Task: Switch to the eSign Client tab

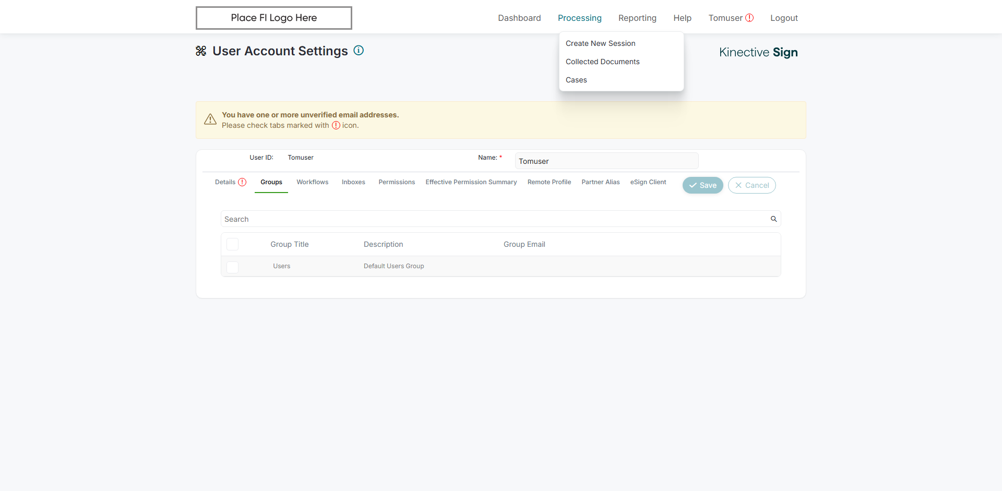Action: [x=648, y=182]
